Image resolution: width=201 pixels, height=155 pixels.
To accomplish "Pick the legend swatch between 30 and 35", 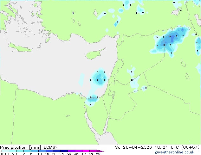I will pyautogui.click(x=71, y=151).
